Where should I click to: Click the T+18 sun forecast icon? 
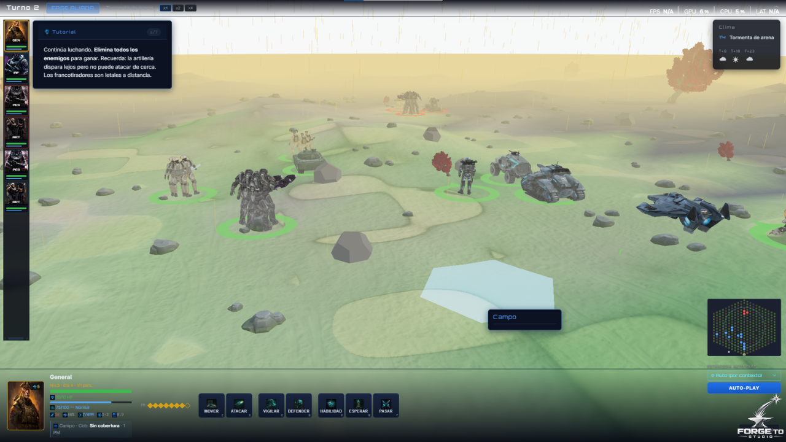pos(736,59)
